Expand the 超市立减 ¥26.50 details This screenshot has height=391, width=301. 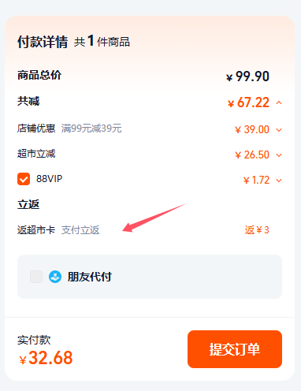pyautogui.click(x=279, y=155)
